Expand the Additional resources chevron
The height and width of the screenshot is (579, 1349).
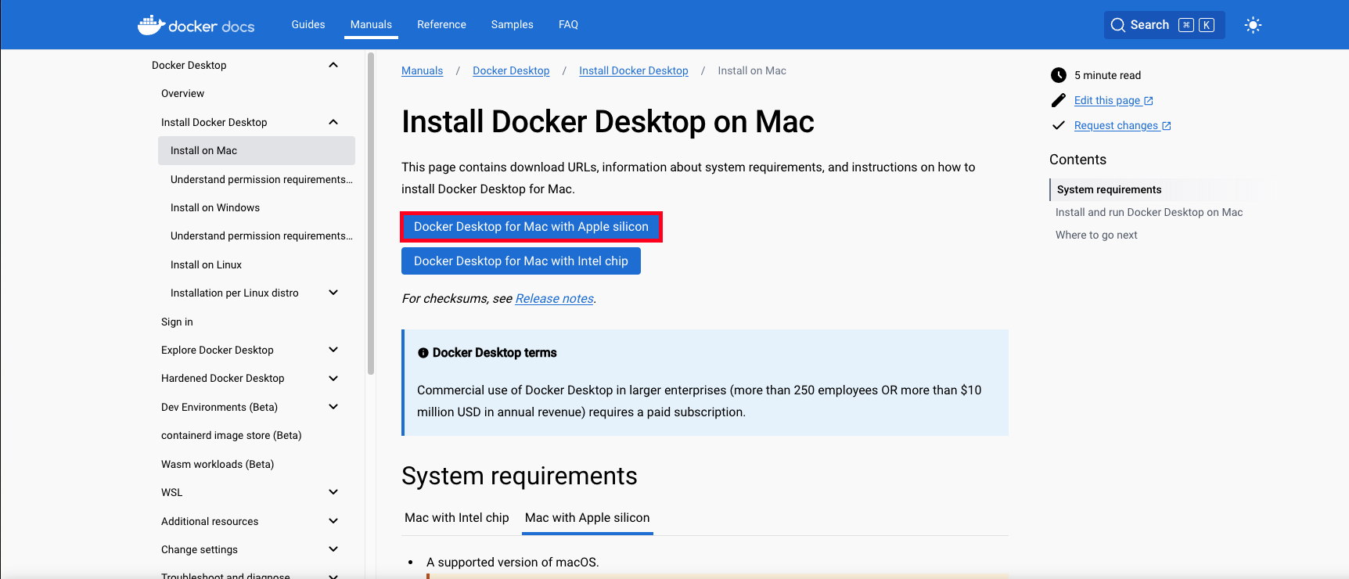(333, 521)
